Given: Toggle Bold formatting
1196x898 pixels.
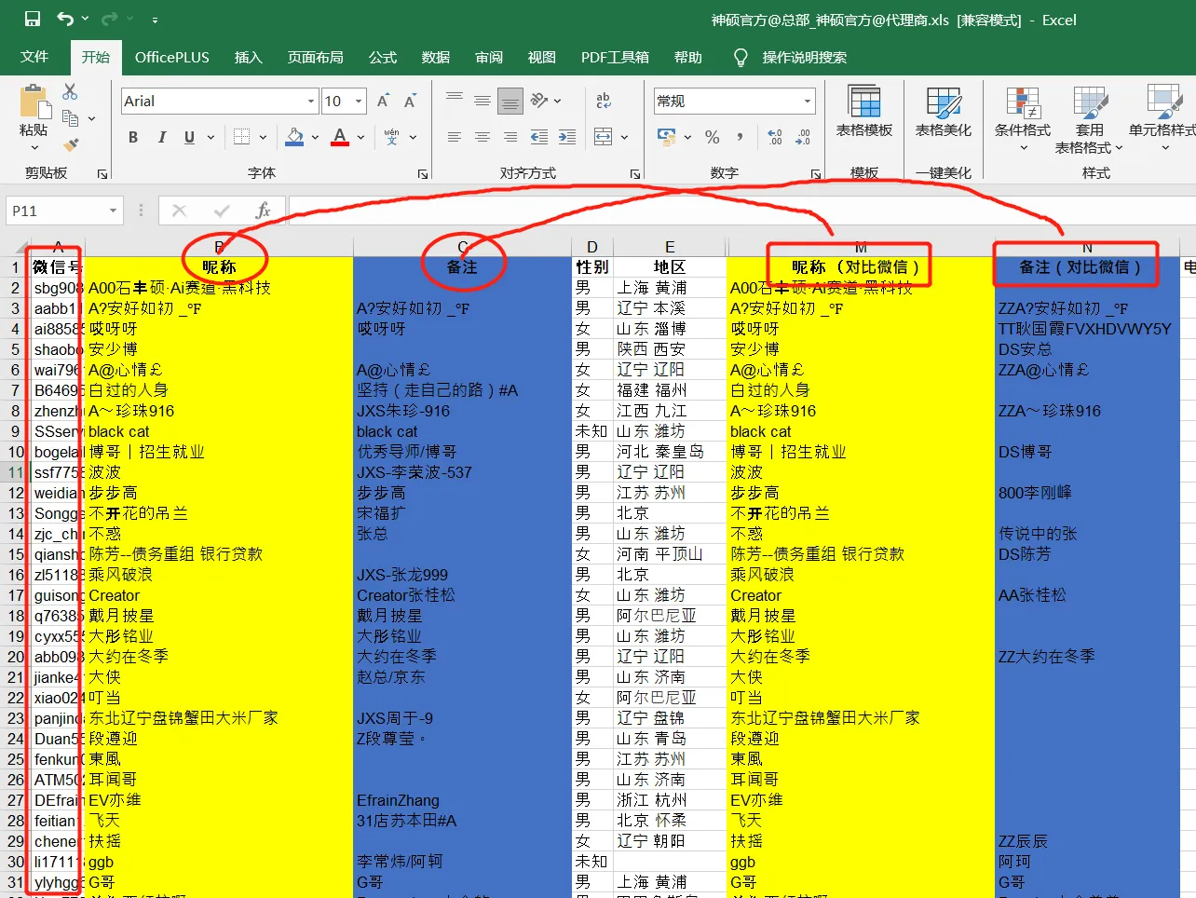Looking at the screenshot, I should pyautogui.click(x=133, y=137).
